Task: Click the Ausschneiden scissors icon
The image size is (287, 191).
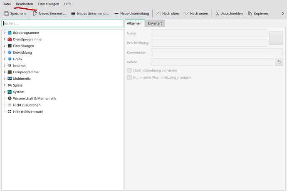Action: click(217, 14)
